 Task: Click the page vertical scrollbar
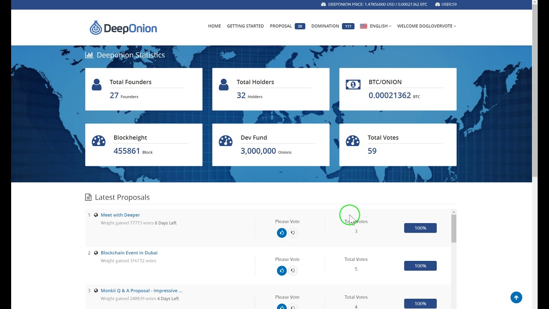534,90
